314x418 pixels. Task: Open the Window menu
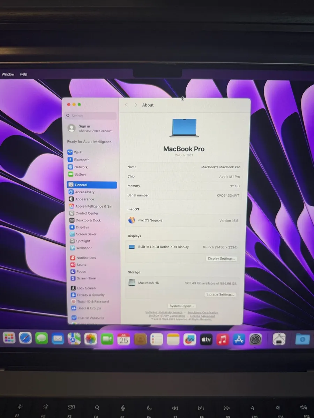tap(8, 74)
